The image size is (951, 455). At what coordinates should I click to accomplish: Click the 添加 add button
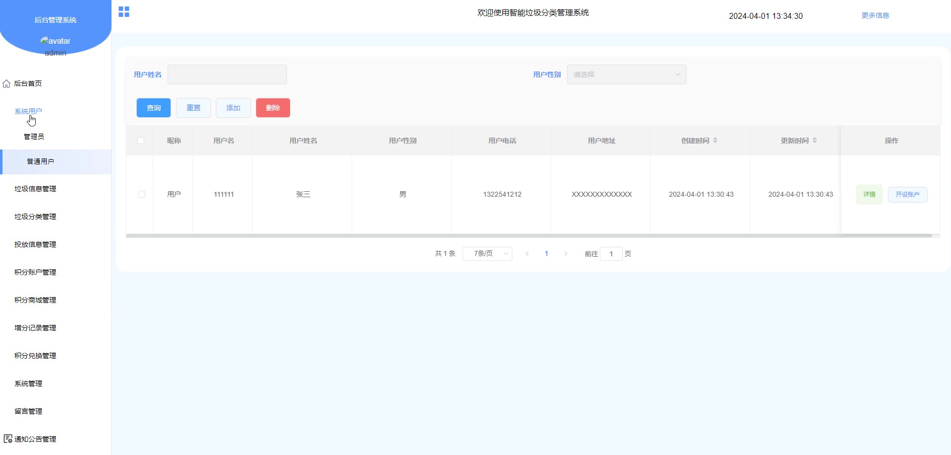pyautogui.click(x=233, y=108)
